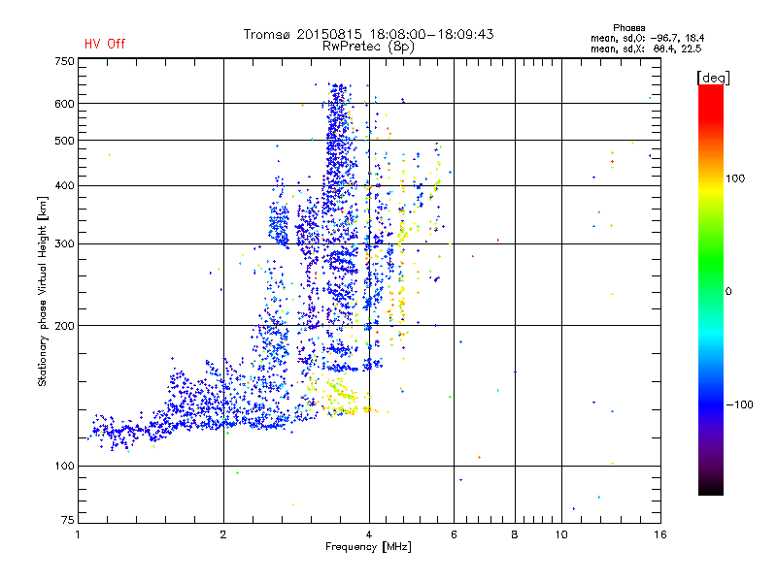Select the Tromsø 20150815 time title
The height and width of the screenshot is (582, 777).
coord(368,34)
